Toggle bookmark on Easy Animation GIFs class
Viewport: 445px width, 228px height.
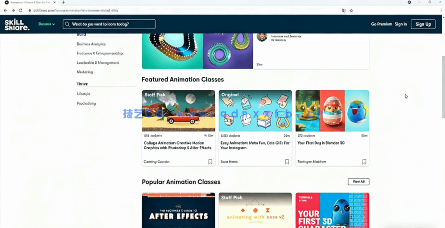[287, 162]
